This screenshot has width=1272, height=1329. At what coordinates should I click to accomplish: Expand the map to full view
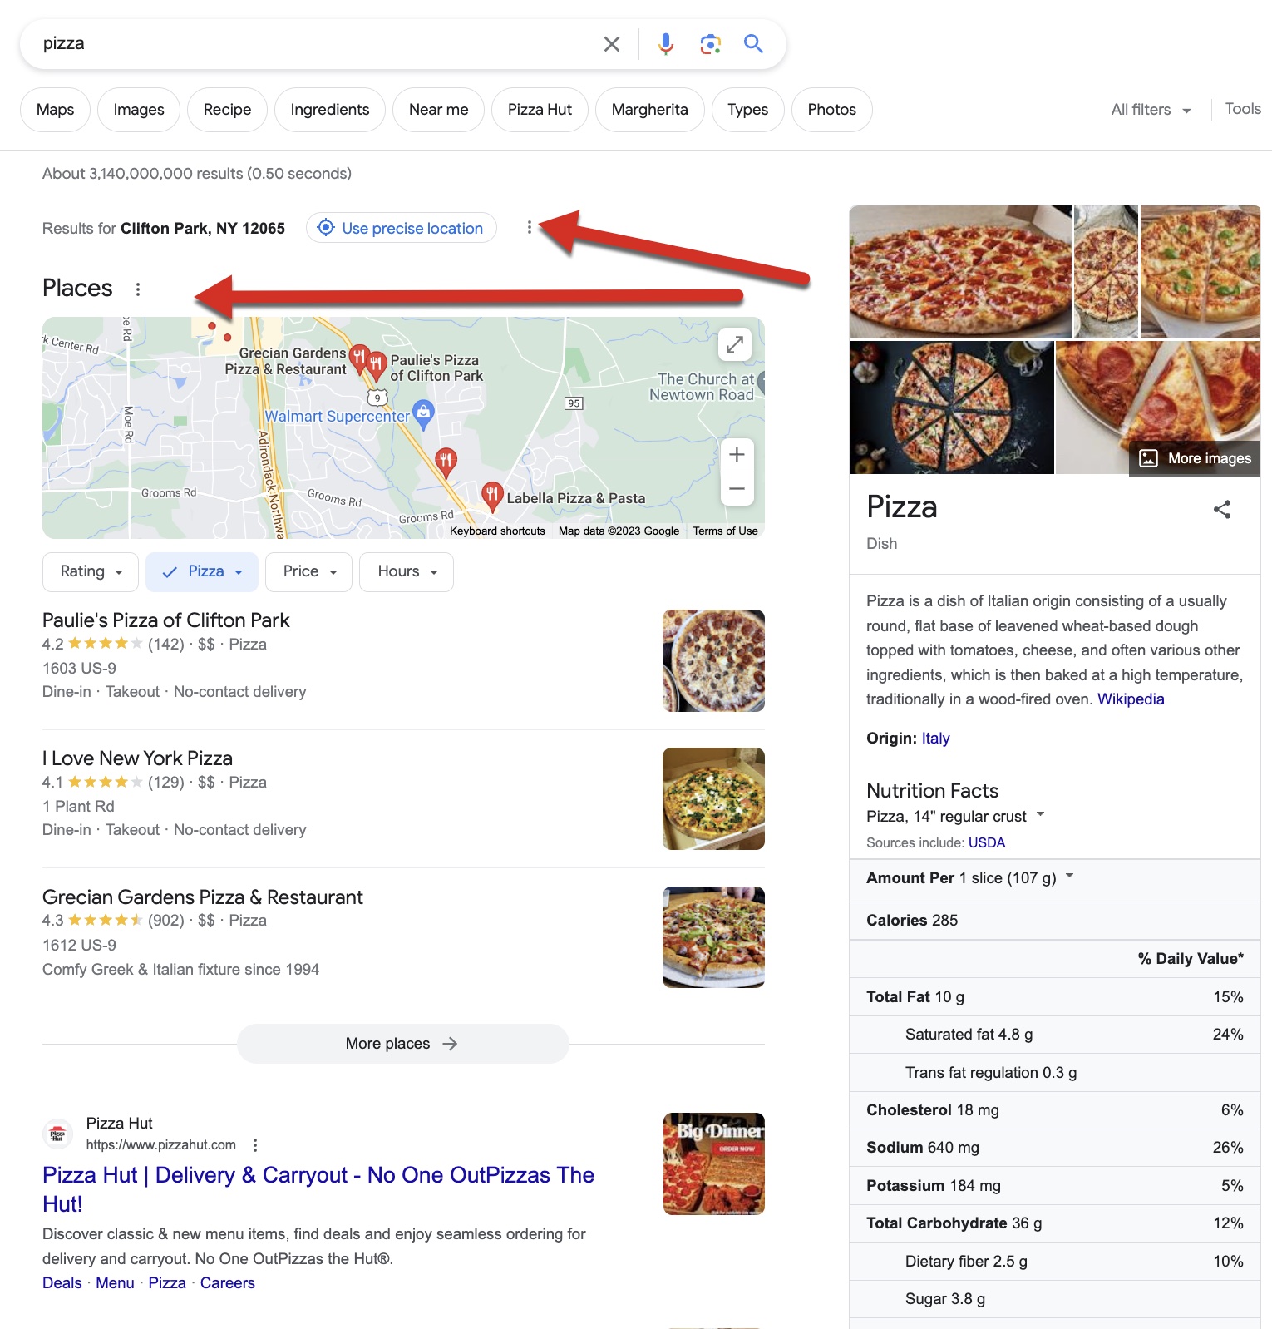[735, 344]
